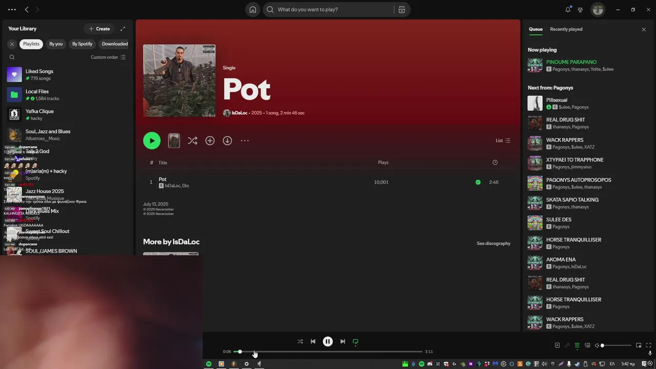Open the Browse icon beside search field
This screenshot has height=369, width=656.
pos(402,9)
